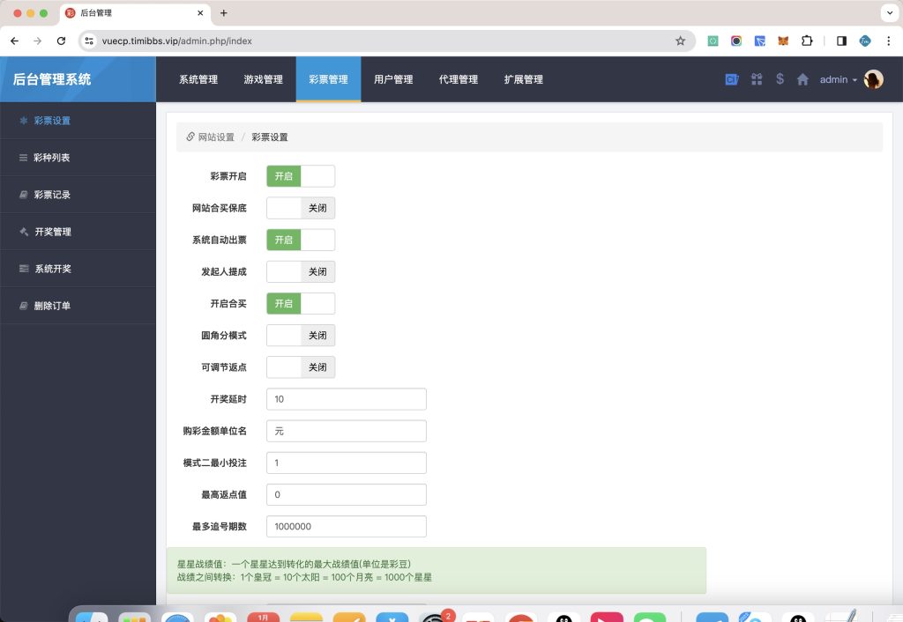This screenshot has height=622, width=903.
Task: Click the gift icon in the top bar
Action: click(x=756, y=79)
